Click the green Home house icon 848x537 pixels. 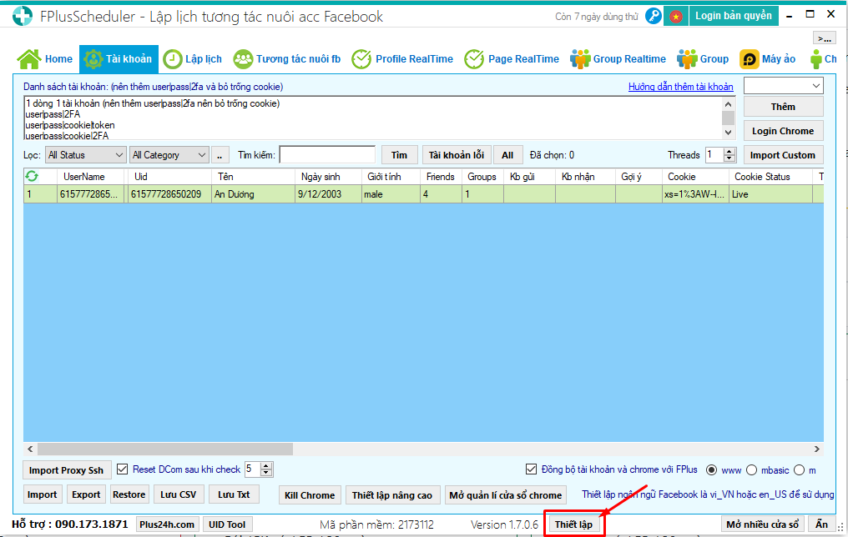pos(29,59)
